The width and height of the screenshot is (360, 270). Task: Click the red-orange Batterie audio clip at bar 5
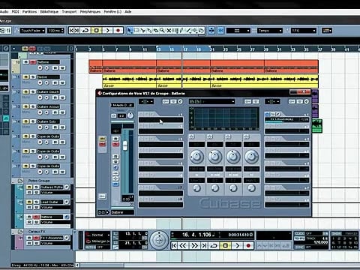click(129, 66)
